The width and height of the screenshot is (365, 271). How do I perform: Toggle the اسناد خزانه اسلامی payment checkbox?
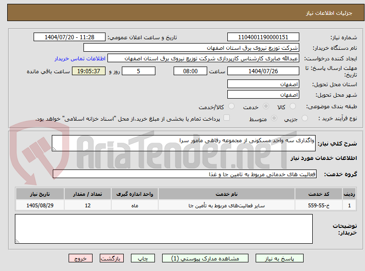pyautogui.click(x=226, y=118)
